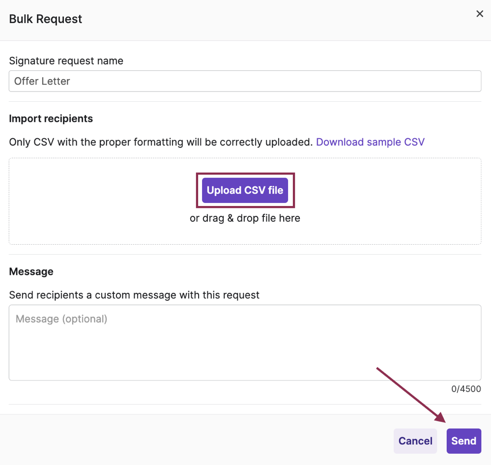The image size is (491, 465).
Task: Click the 'or drag & drop file here' text
Action: (x=245, y=218)
